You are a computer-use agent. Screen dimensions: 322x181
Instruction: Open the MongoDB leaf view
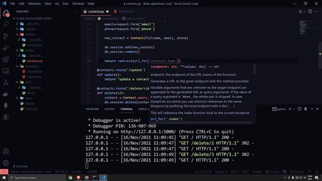6,106
